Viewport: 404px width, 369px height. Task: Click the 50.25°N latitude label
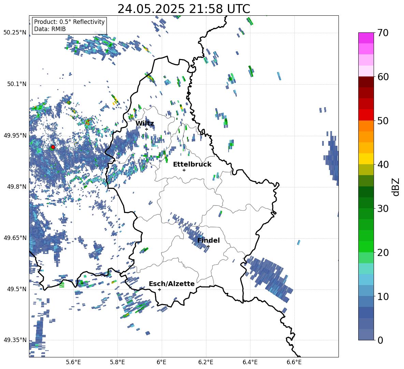[15, 33]
